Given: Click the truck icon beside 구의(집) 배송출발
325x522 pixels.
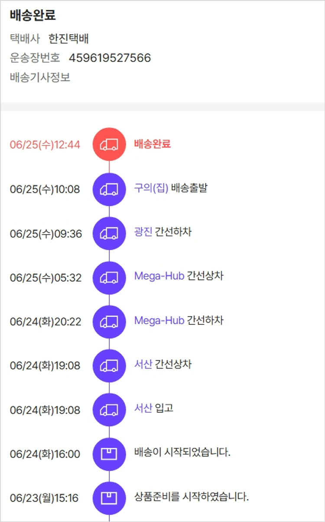Looking at the screenshot, I should [x=109, y=189].
